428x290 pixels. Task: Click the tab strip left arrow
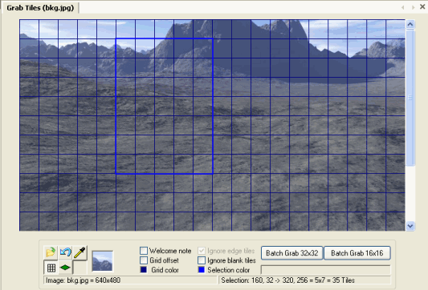pyautogui.click(x=403, y=7)
